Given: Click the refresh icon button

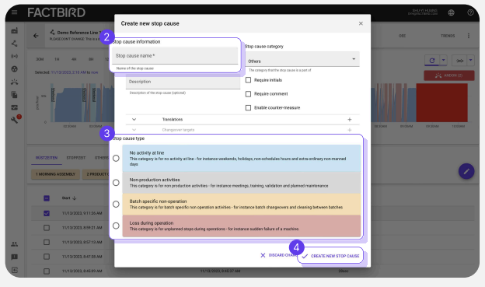Looking at the screenshot, I should pyautogui.click(x=432, y=61).
